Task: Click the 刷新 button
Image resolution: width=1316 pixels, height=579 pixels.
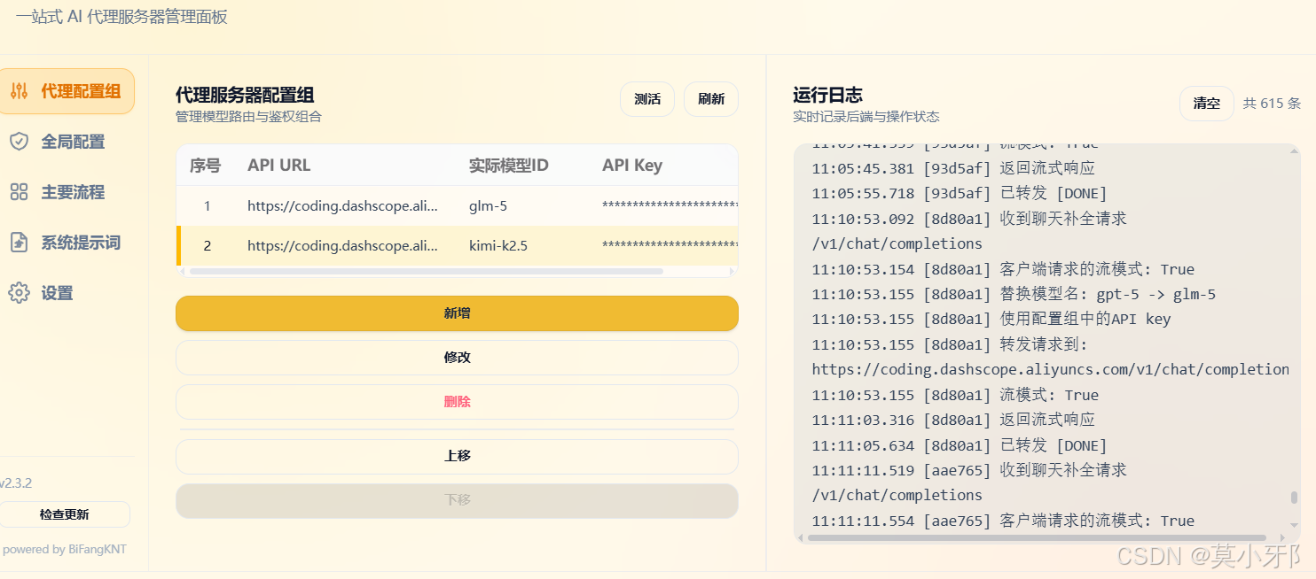Action: 711,99
